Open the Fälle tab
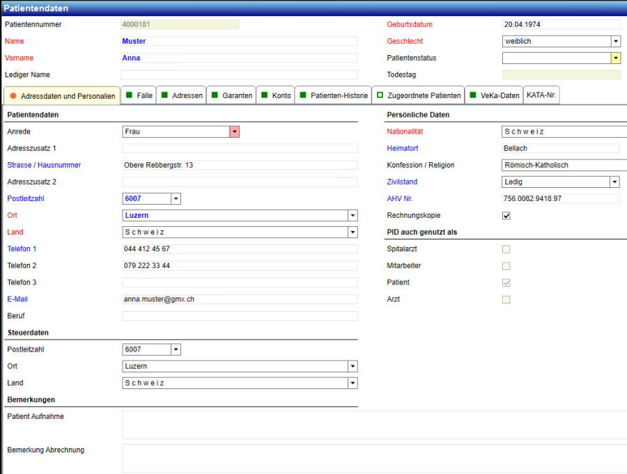627x474 pixels. pyautogui.click(x=139, y=95)
